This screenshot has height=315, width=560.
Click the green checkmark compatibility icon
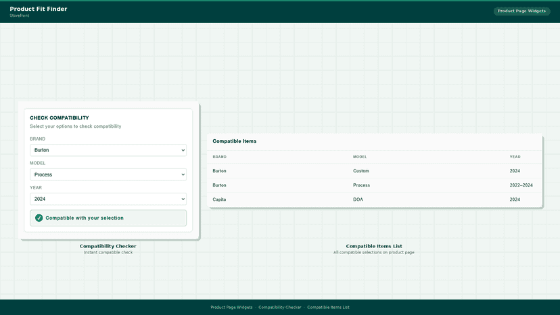click(39, 218)
